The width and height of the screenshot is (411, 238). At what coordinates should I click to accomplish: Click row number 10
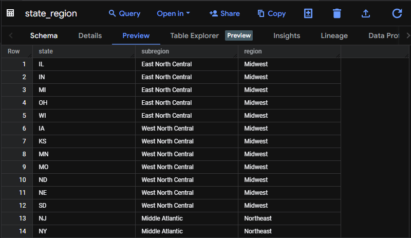pyautogui.click(x=23, y=180)
